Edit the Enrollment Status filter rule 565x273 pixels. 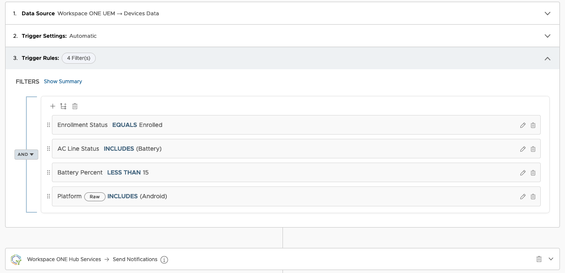pos(523,125)
